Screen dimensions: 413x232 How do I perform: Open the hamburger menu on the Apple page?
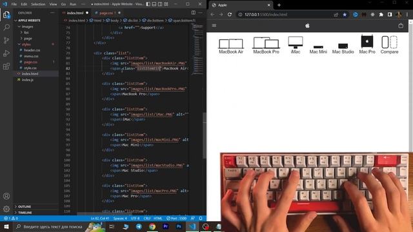coord(214,26)
